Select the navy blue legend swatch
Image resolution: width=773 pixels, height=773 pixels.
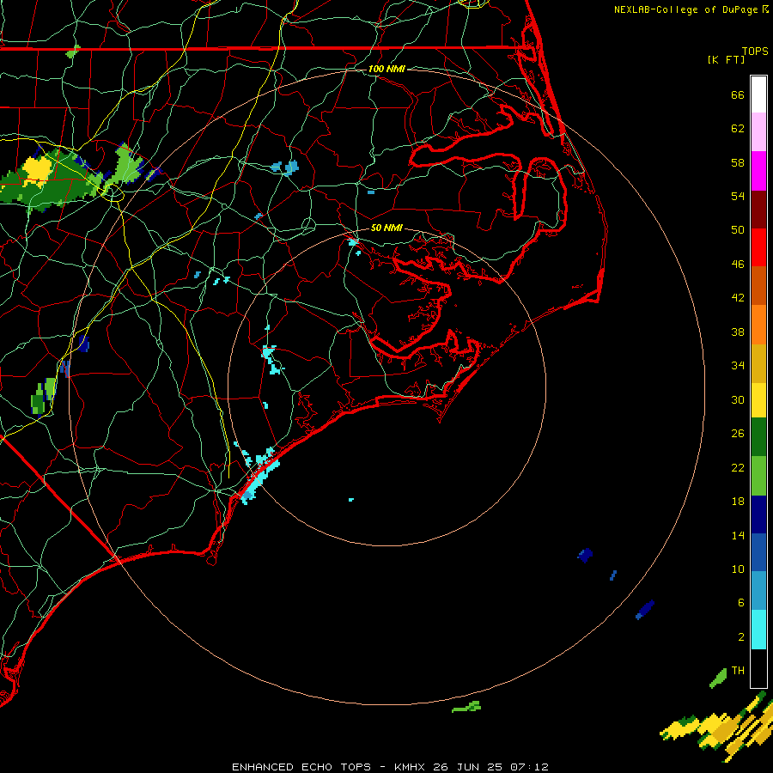click(x=758, y=514)
